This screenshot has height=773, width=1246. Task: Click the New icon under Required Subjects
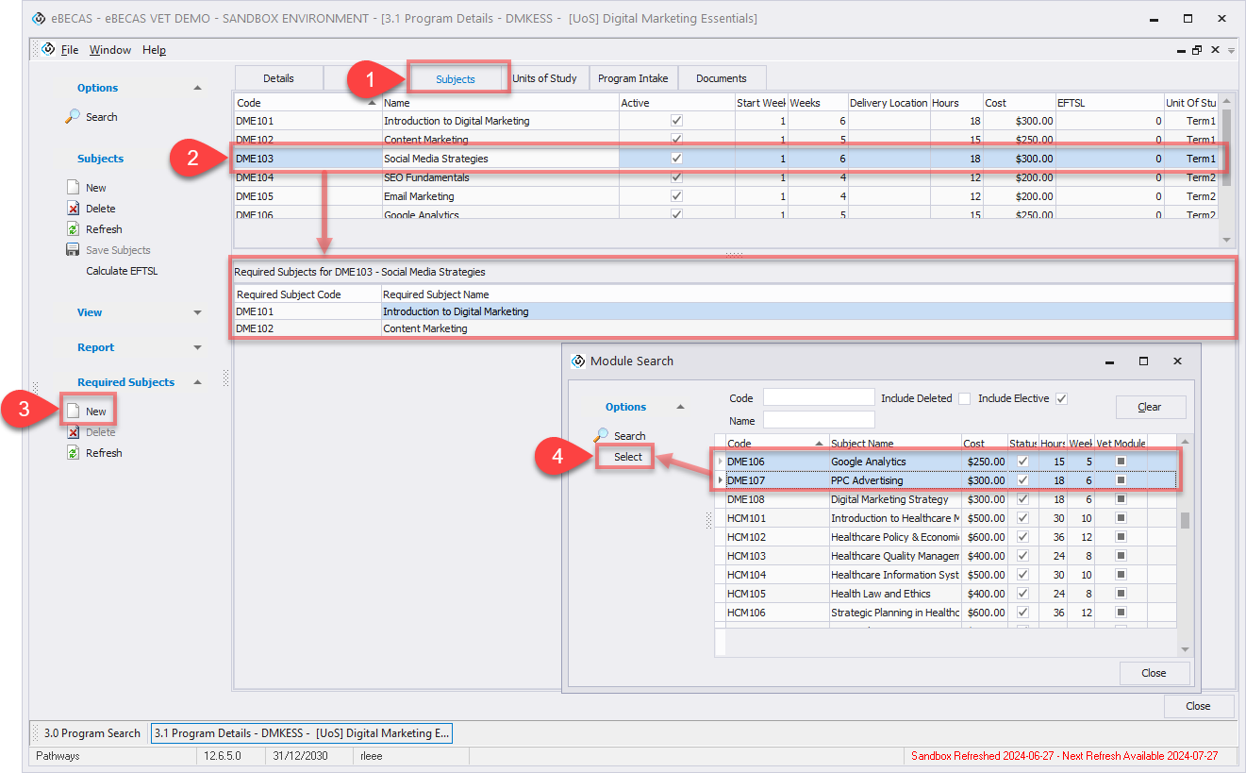[74, 412]
